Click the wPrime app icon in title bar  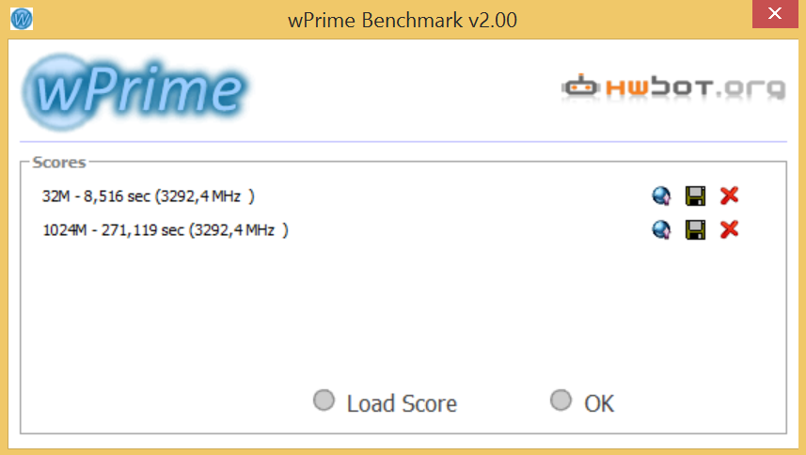click(22, 19)
